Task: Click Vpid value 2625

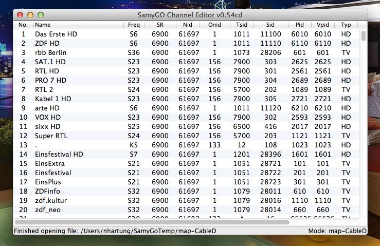Action: [x=323, y=62]
